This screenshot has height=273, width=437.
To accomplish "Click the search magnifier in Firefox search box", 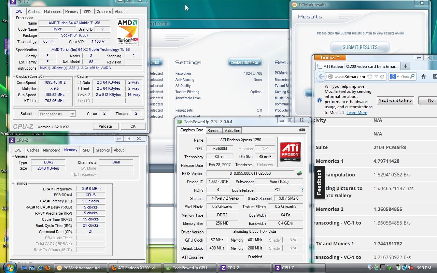I will (x=412, y=76).
